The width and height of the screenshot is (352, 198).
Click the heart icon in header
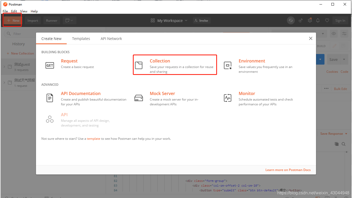(327, 20)
